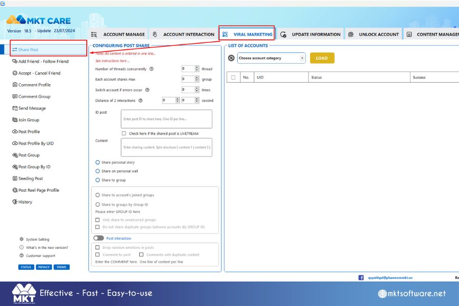Screen dimensions: 459x306
Task: Click the Facebook icon in the footer
Action: click(x=361, y=277)
